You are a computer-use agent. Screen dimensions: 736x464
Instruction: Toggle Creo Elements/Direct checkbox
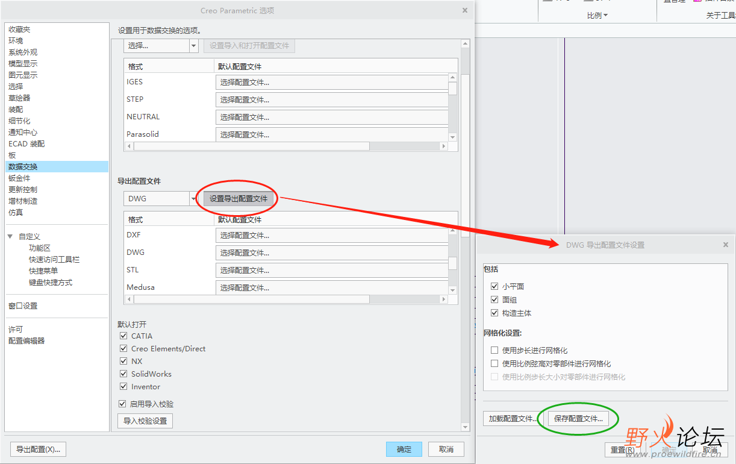click(x=123, y=349)
